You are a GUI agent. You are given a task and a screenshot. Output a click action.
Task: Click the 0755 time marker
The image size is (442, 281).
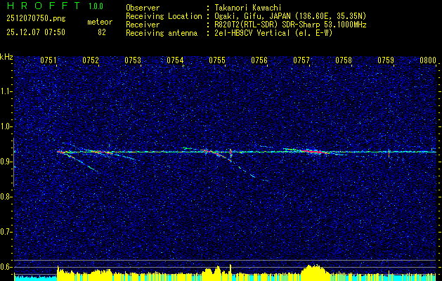click(217, 60)
